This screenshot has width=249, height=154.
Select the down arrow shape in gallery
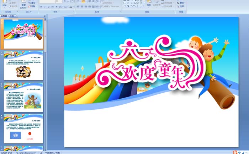tap(141, 3)
